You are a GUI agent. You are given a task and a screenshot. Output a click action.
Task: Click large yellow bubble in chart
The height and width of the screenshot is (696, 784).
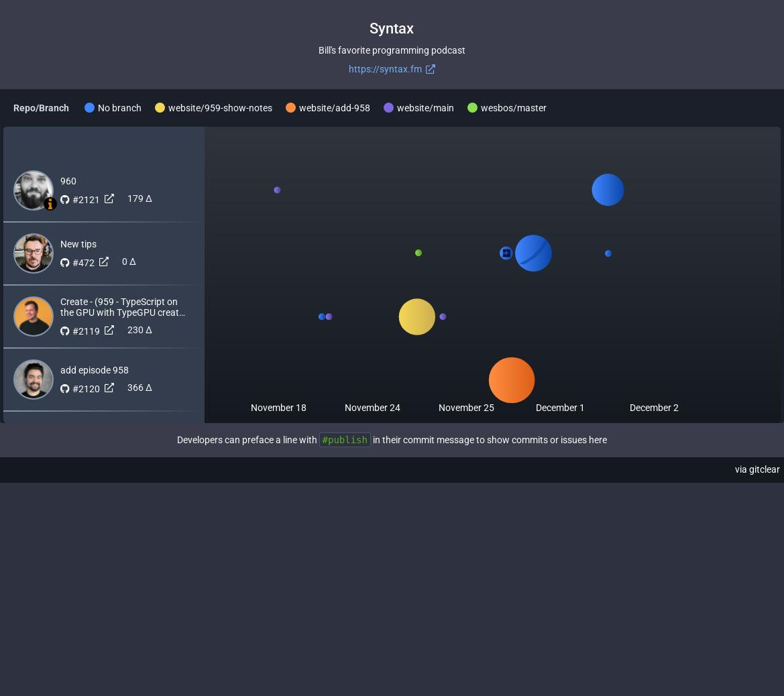(417, 317)
